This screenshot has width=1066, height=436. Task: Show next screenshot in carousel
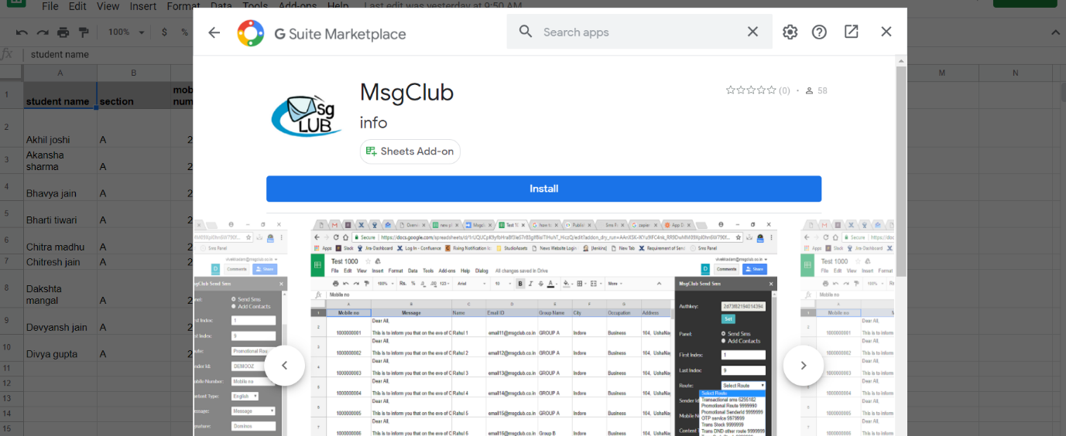pos(803,366)
